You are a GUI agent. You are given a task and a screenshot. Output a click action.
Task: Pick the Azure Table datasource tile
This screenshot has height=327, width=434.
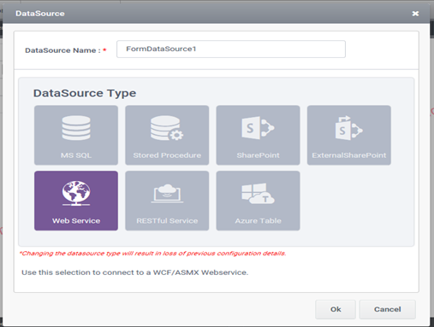click(258, 201)
